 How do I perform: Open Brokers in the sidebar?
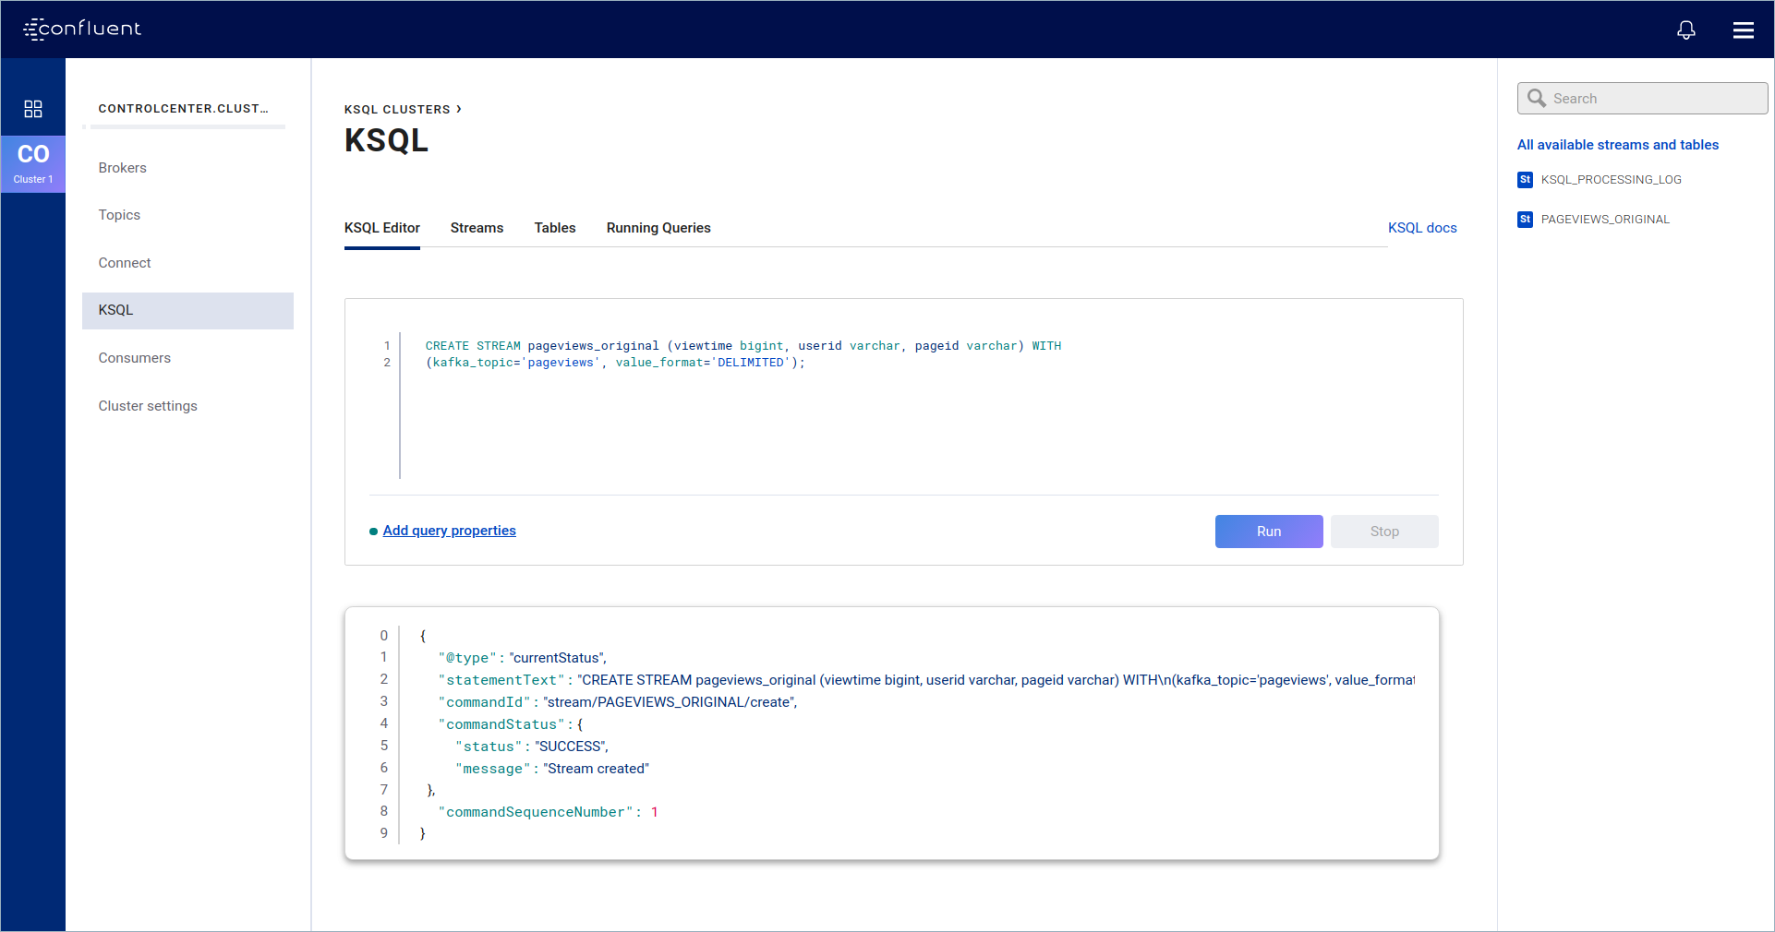[x=123, y=168]
